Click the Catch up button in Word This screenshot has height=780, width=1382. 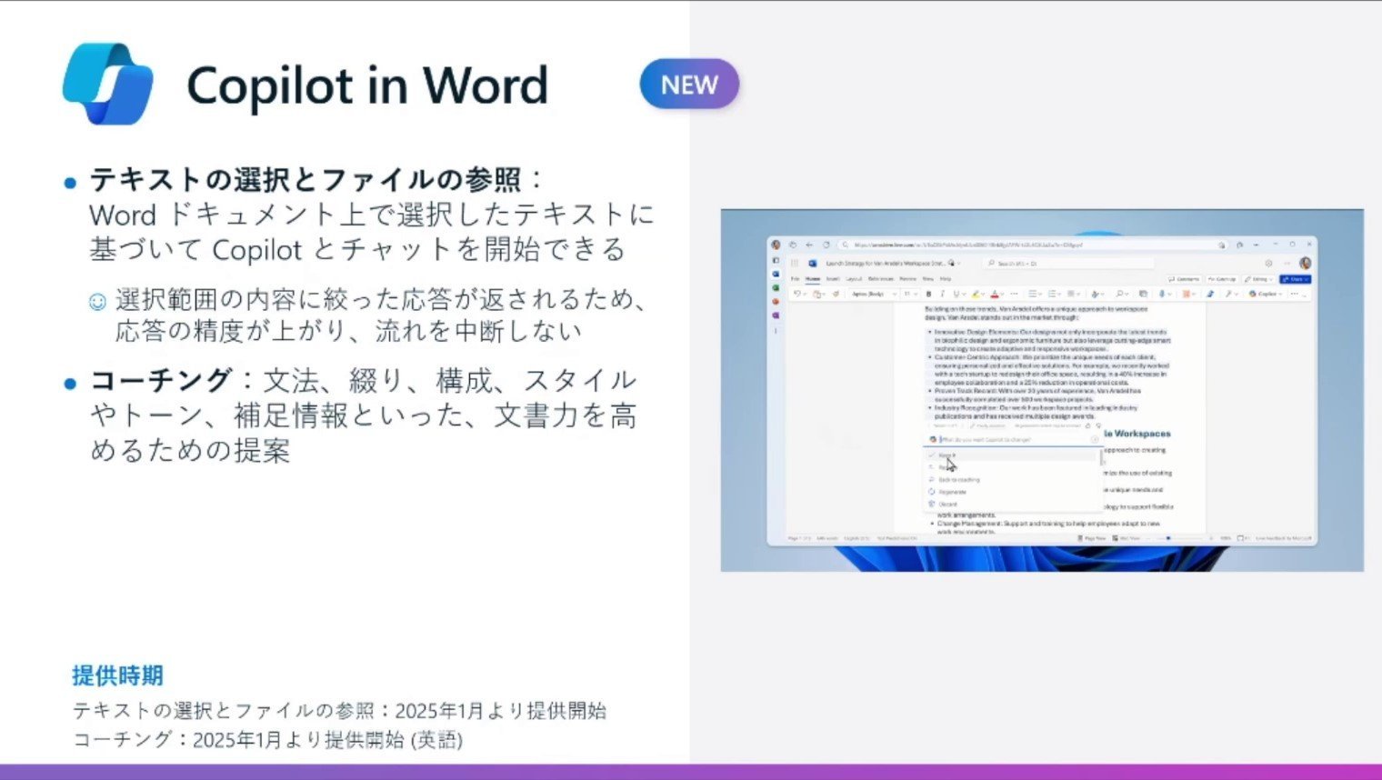click(1222, 279)
